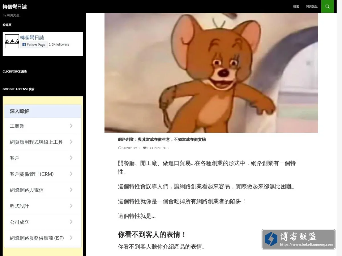This screenshot has height=256, width=342.
Task: Click the clock icon beside post date
Action: pyautogui.click(x=120, y=148)
